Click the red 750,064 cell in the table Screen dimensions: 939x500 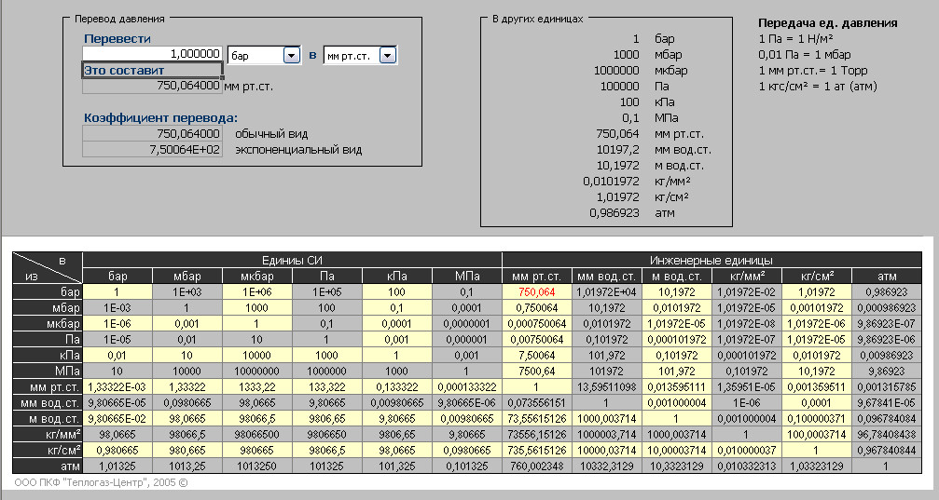(x=536, y=291)
